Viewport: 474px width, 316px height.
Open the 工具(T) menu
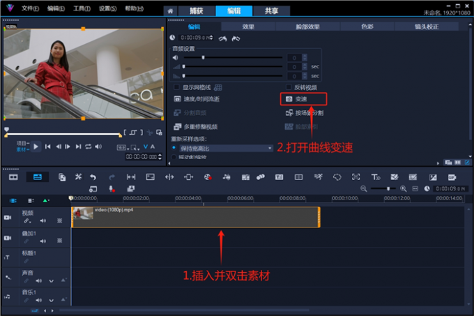[x=82, y=8]
